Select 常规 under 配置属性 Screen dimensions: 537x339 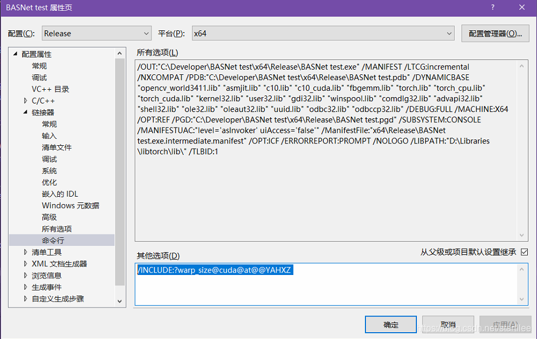tap(39, 66)
